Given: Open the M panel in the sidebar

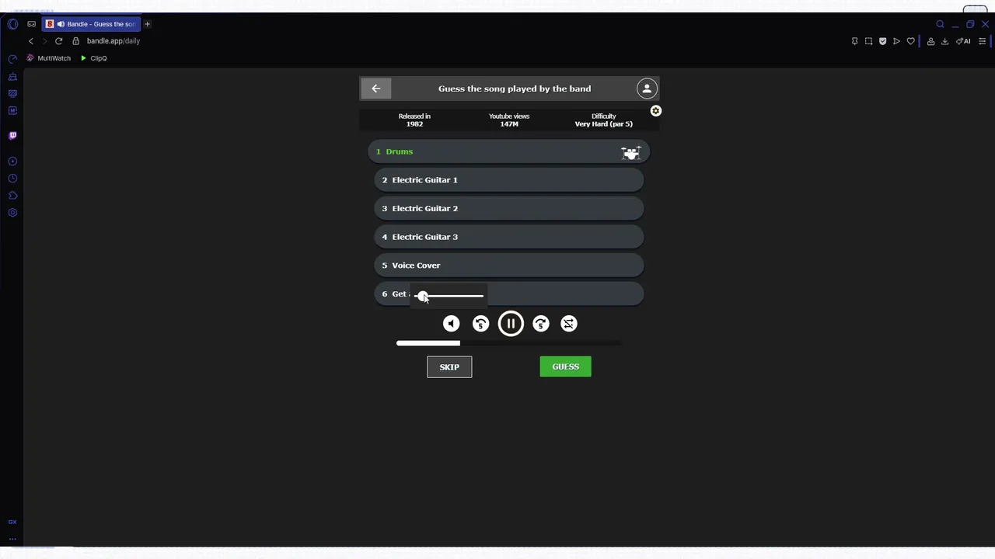Looking at the screenshot, I should tap(12, 110).
